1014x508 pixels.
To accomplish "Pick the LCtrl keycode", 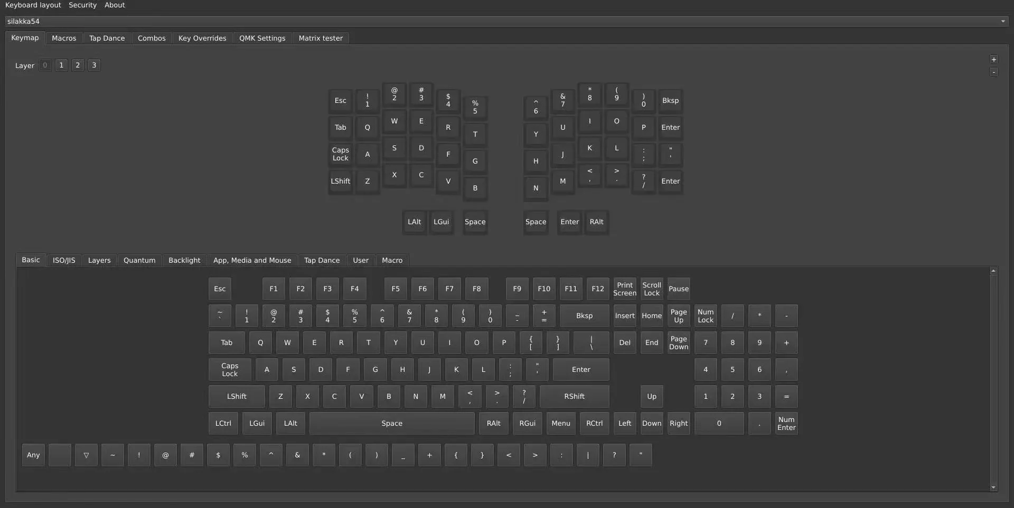I will click(x=223, y=423).
